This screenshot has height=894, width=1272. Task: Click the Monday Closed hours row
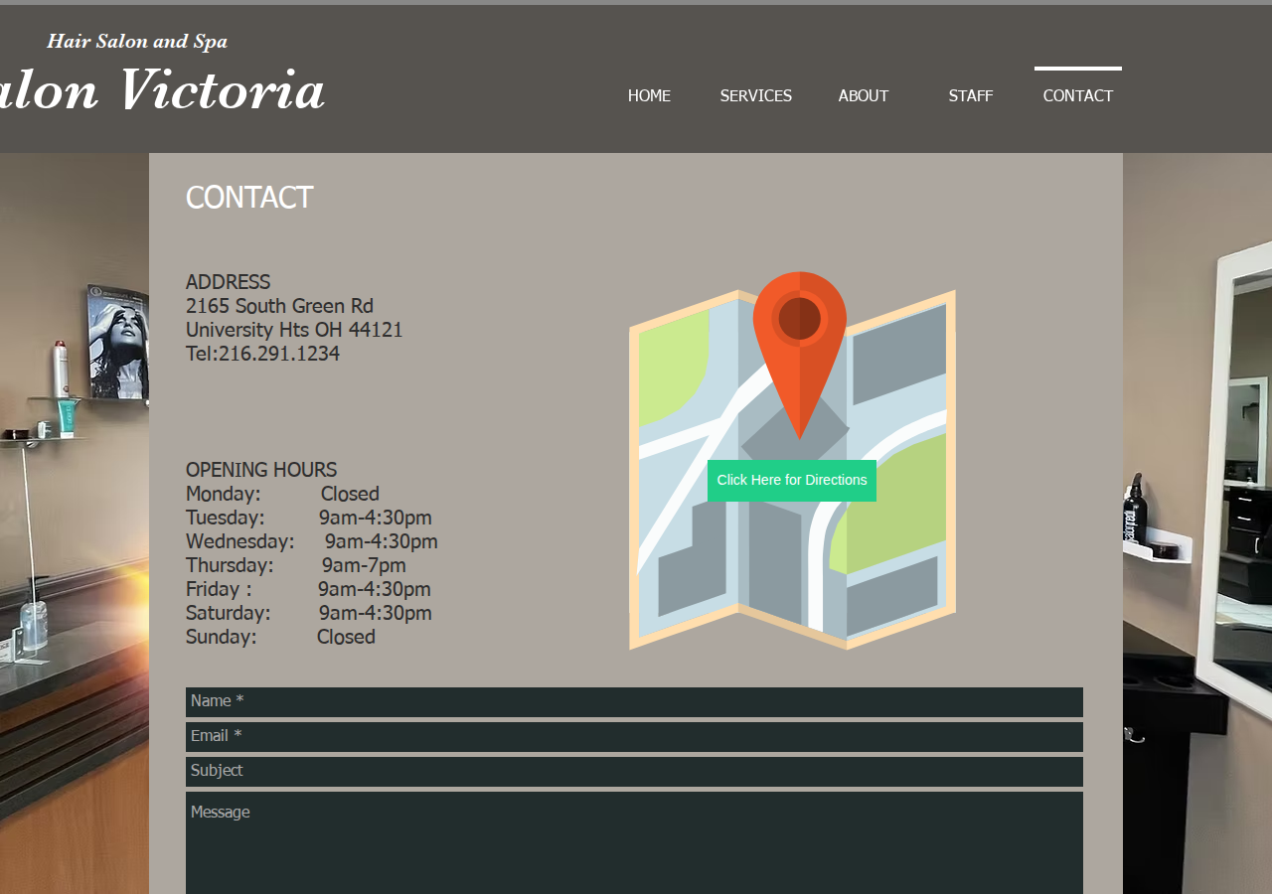(x=282, y=494)
